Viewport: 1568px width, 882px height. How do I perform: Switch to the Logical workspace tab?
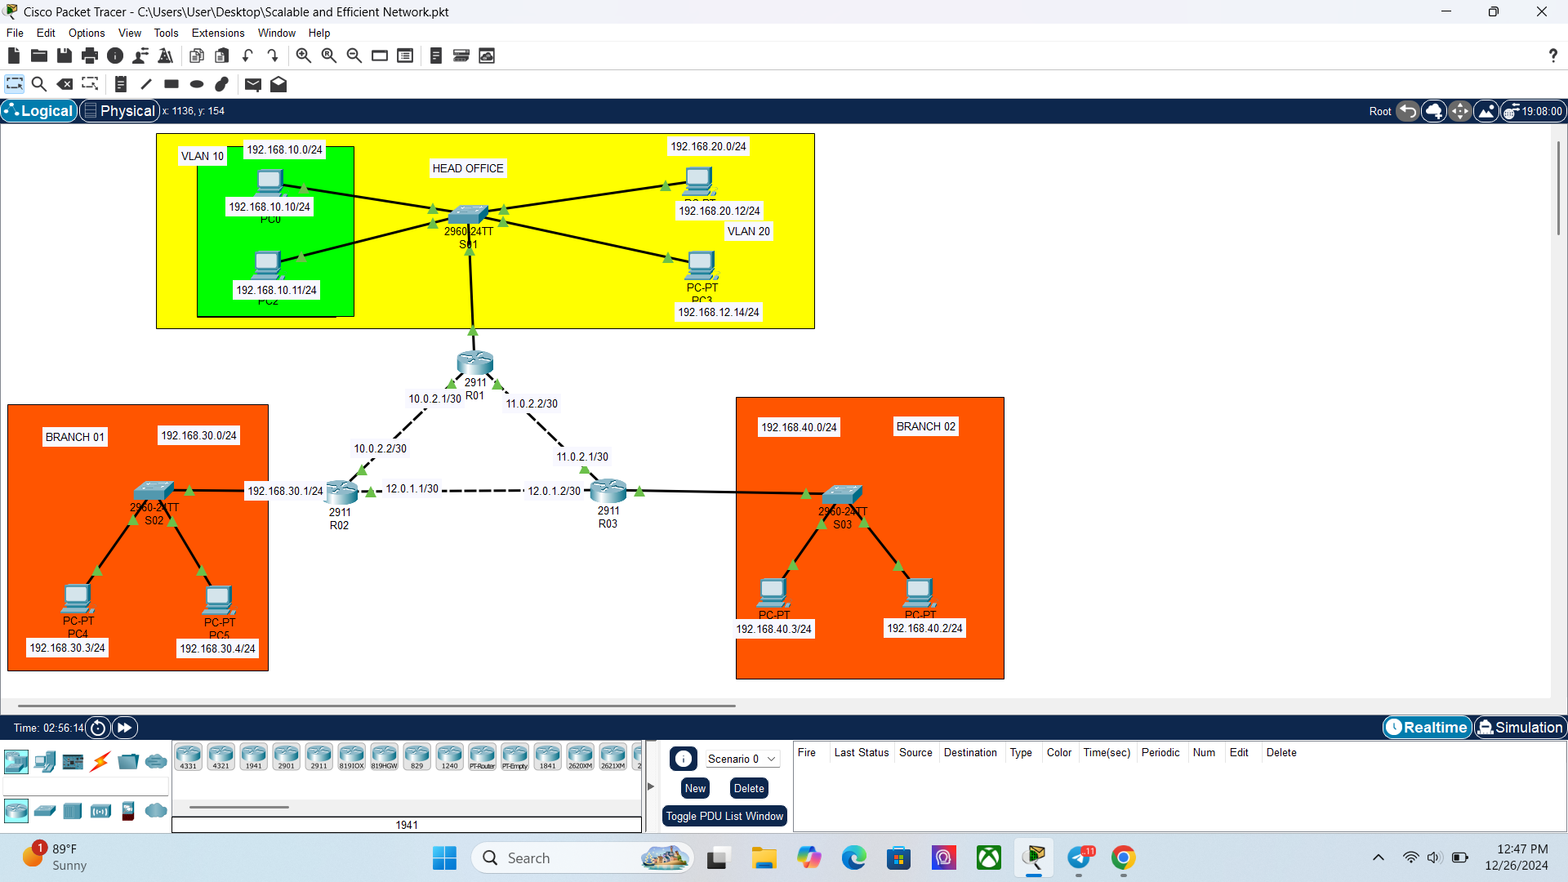pyautogui.click(x=38, y=110)
